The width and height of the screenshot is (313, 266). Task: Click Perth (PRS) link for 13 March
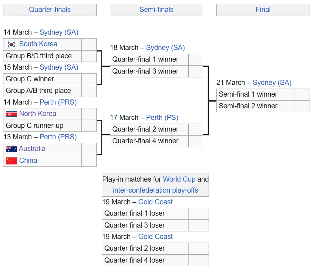(x=58, y=137)
